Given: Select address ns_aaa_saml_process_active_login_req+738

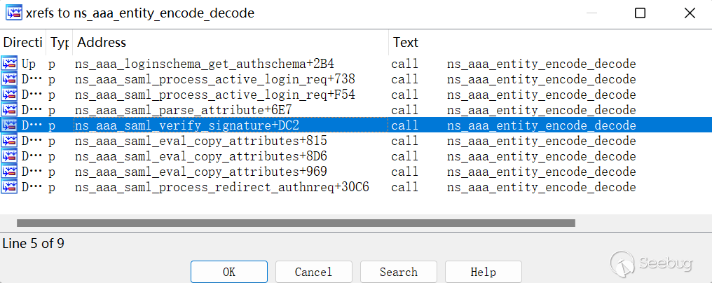Looking at the screenshot, I should pos(214,79).
